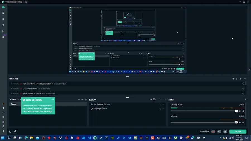Lock the Audio Input Capture source

coord(160,104)
